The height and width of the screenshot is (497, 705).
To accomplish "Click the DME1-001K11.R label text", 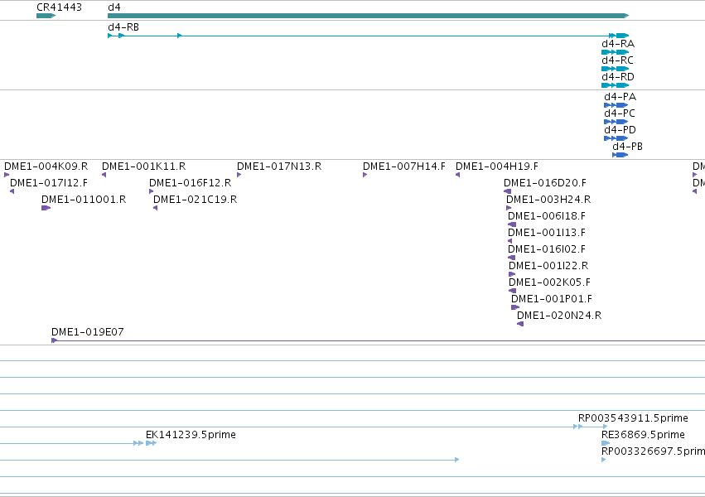I will coord(144,166).
